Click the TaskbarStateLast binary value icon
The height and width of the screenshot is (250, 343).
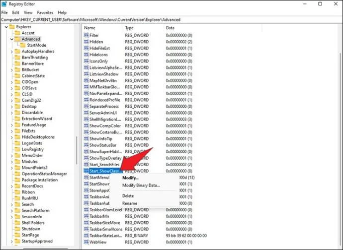coord(86,236)
